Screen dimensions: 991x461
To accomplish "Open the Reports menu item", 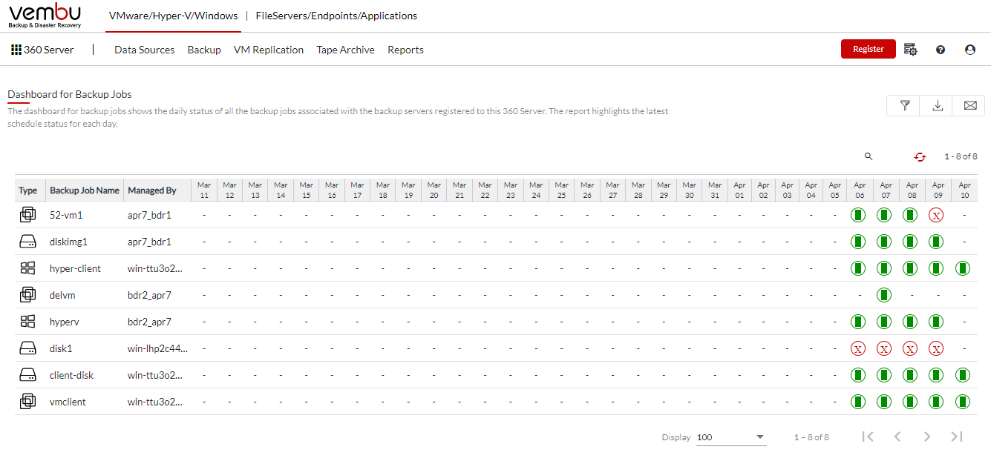I will (405, 50).
